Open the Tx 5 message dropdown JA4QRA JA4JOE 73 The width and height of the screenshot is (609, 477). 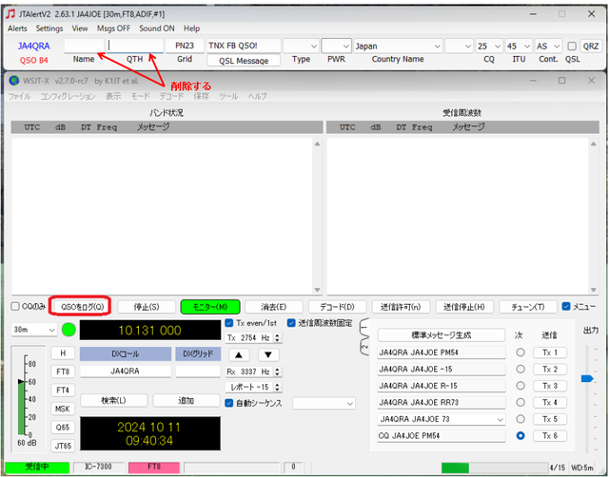tap(442, 419)
